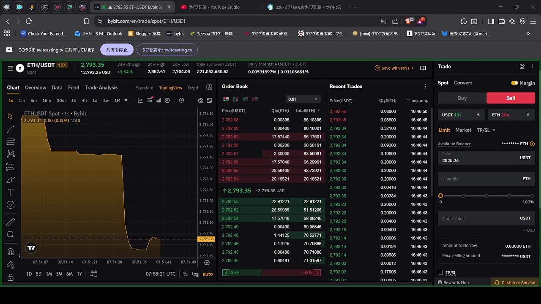
Task: Toggle log scale on the price axis
Action: (195, 274)
